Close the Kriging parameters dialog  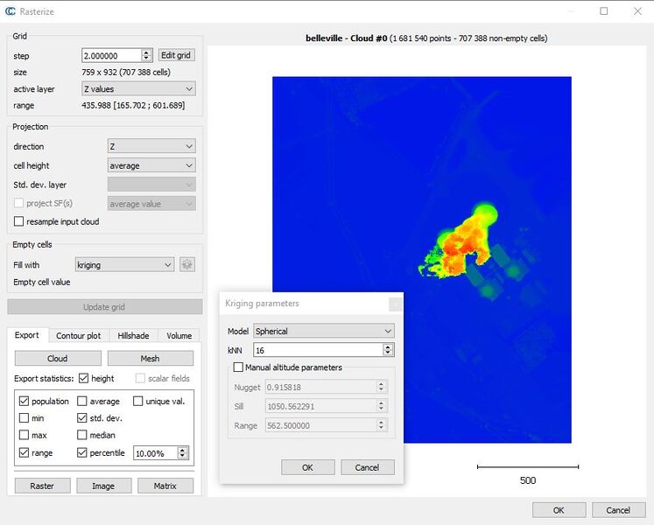395,304
